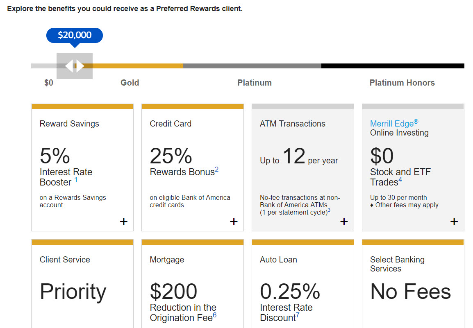Click the 0.25% auto loan discount value
The image size is (473, 328).
click(290, 292)
